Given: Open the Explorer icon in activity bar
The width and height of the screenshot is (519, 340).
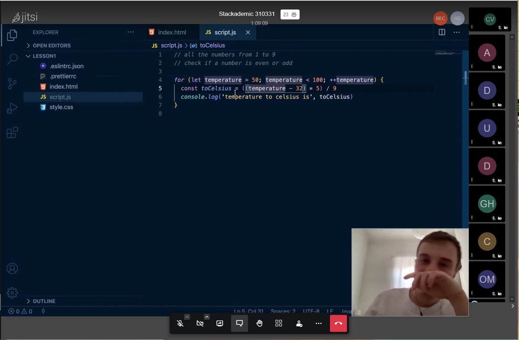Looking at the screenshot, I should (x=12, y=35).
